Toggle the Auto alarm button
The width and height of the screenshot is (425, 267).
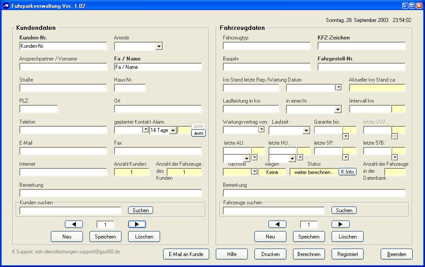(198, 133)
